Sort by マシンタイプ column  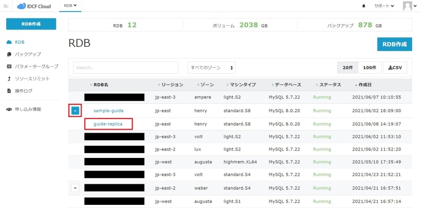241,85
